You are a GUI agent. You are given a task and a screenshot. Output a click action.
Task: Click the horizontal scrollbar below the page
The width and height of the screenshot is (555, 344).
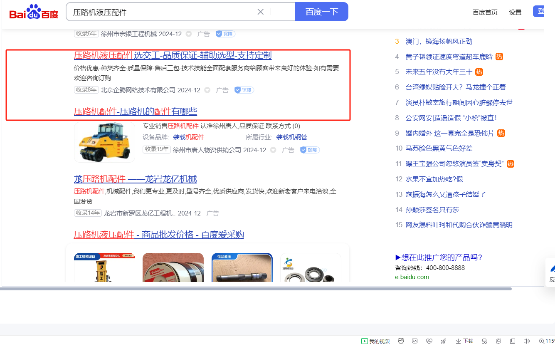click(x=257, y=289)
